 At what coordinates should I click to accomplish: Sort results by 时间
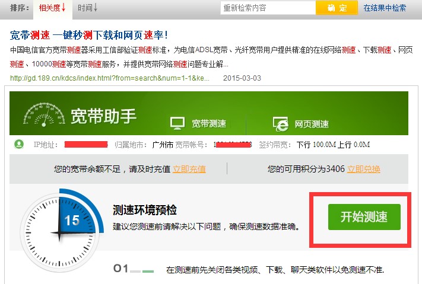(x=87, y=8)
